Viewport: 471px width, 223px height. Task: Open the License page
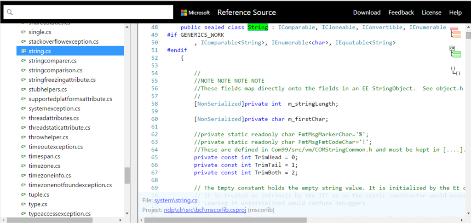[431, 12]
